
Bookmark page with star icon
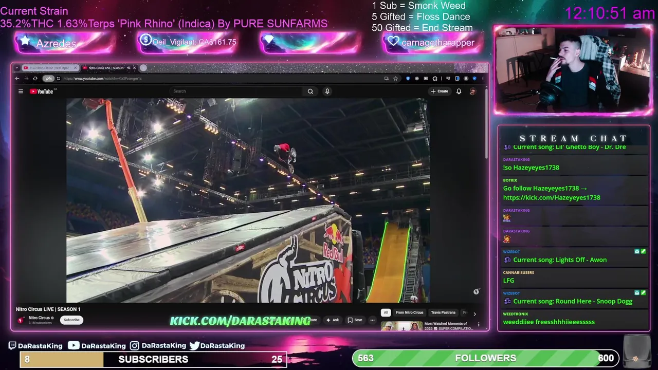(x=395, y=79)
